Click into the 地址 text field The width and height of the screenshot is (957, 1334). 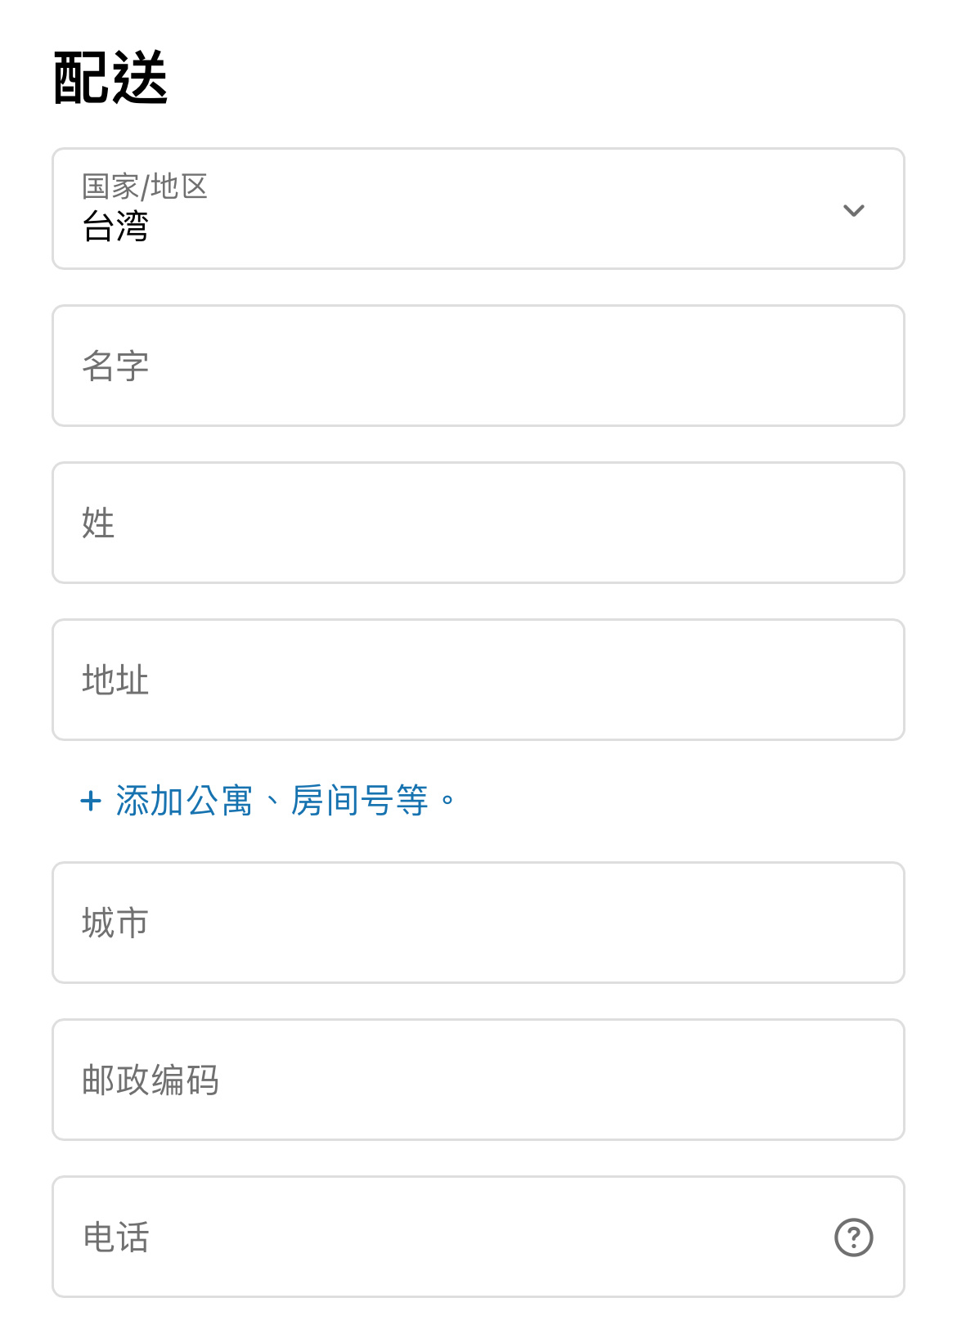(x=478, y=680)
